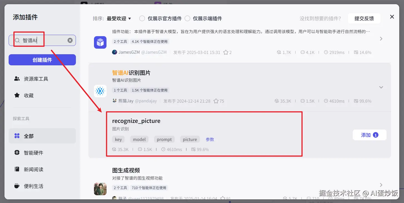Click the 4.1K 个智能体正在使用 tag
404x203 pixels.
(150, 42)
